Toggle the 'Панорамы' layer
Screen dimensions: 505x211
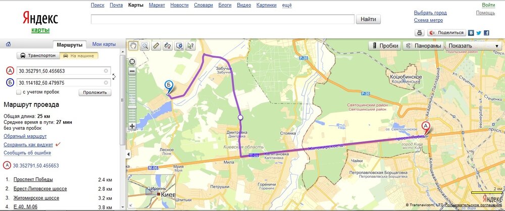424,46
